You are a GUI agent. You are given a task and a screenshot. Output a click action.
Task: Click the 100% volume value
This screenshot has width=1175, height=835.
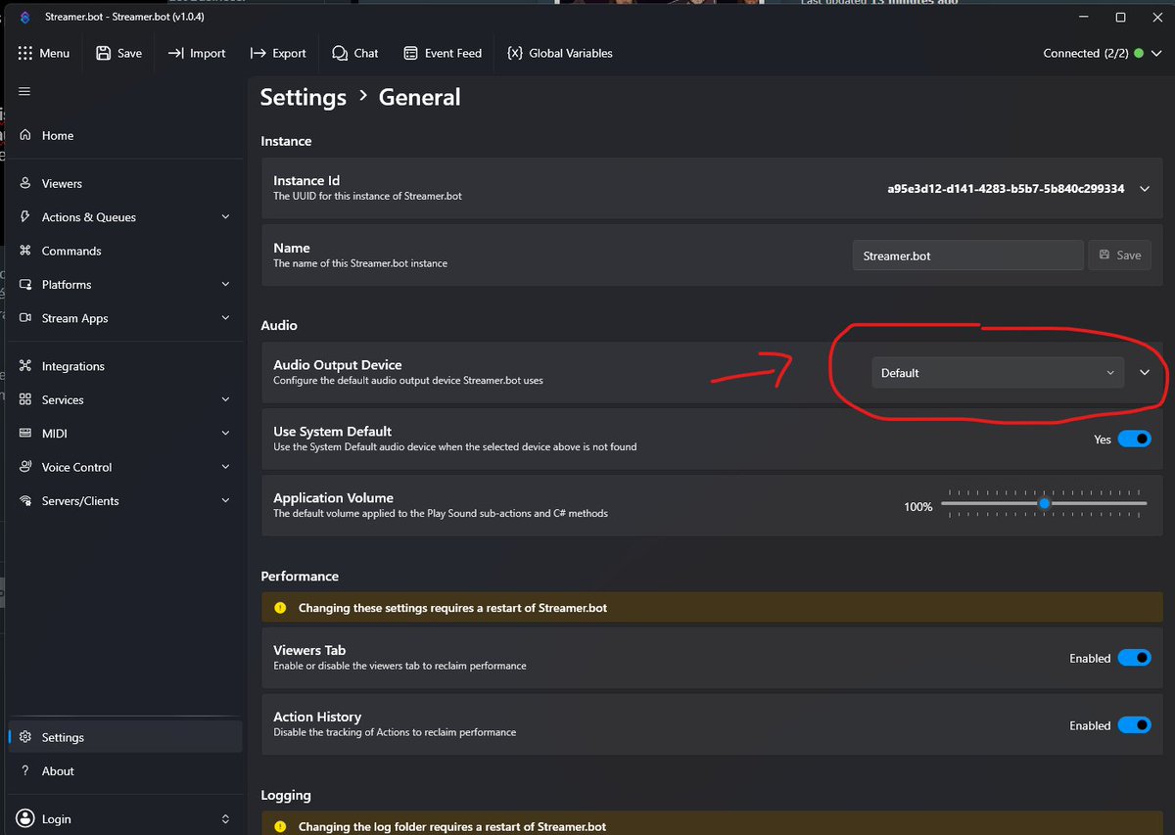918,507
